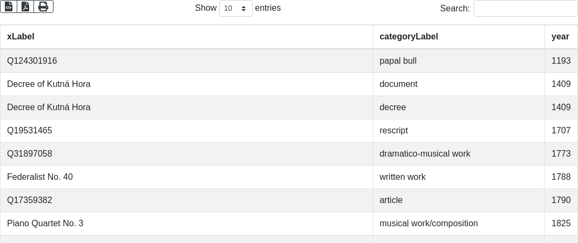Export the table as PDF
This screenshot has width=578, height=243.
pos(25,6)
